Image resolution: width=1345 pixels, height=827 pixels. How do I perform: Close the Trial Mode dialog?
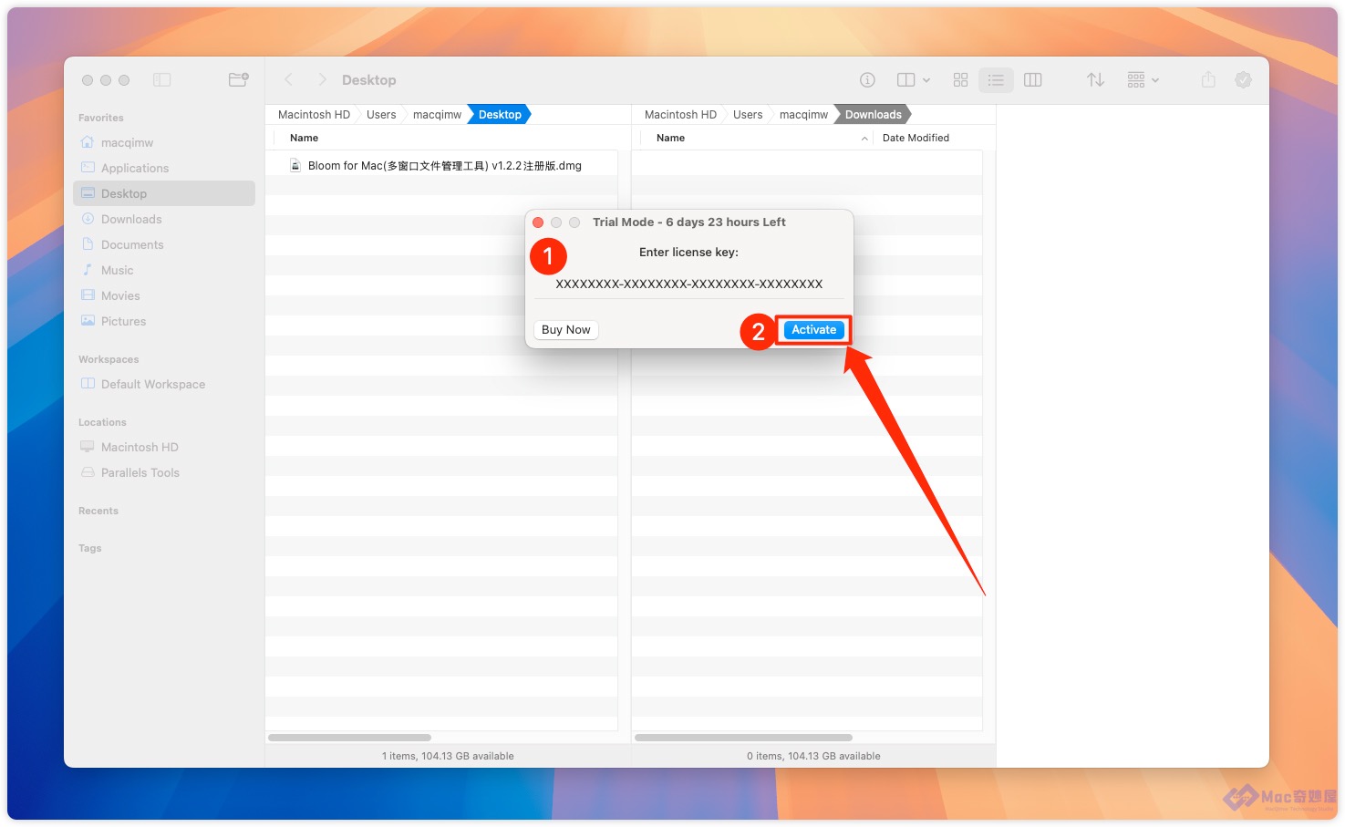pos(538,222)
